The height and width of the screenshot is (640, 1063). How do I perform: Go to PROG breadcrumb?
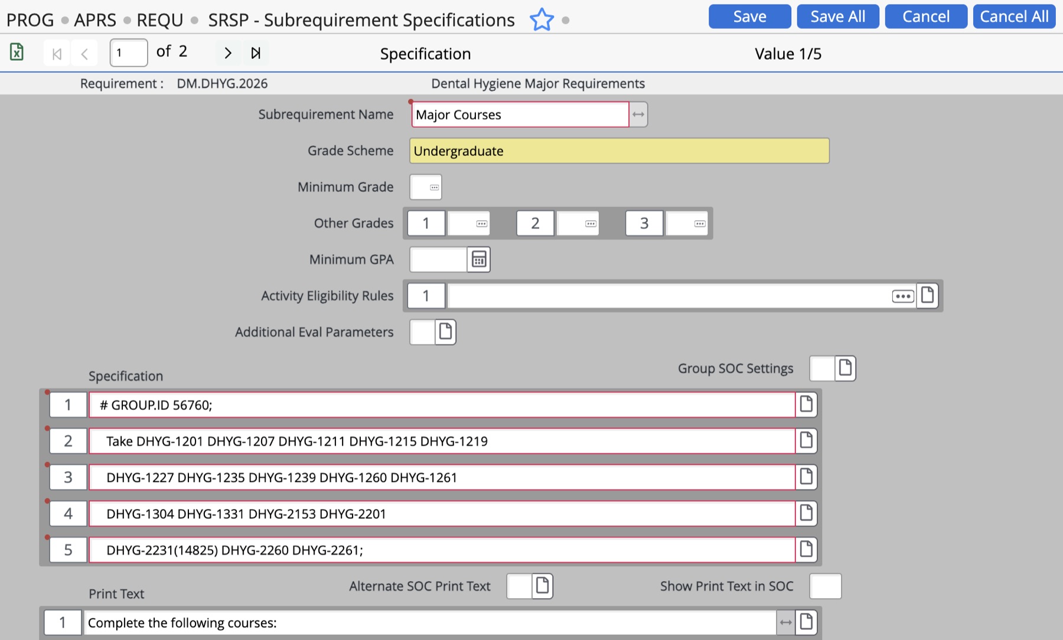pos(30,20)
